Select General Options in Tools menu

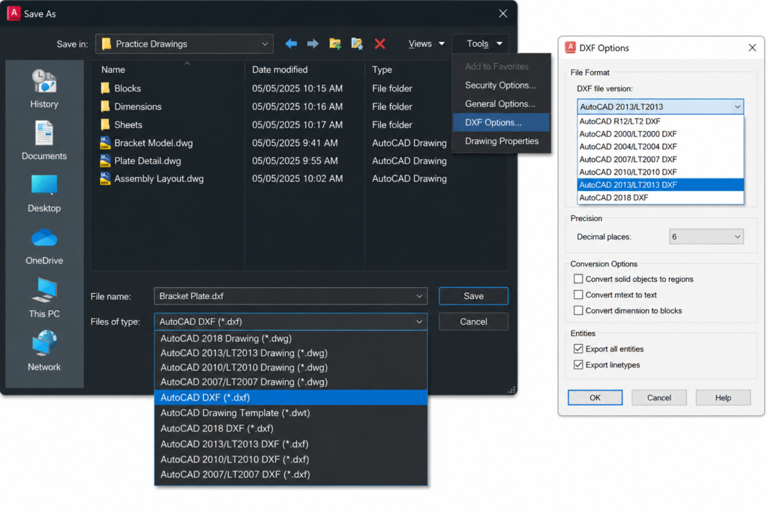[500, 103]
